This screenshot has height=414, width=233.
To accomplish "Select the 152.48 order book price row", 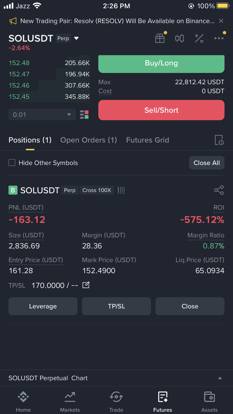I will (49, 63).
